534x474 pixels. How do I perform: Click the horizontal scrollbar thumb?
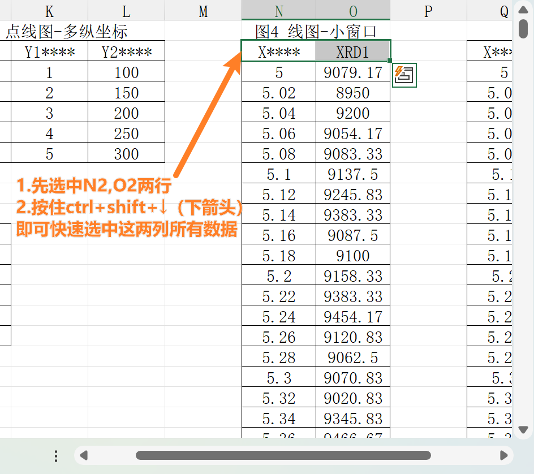coord(283,455)
